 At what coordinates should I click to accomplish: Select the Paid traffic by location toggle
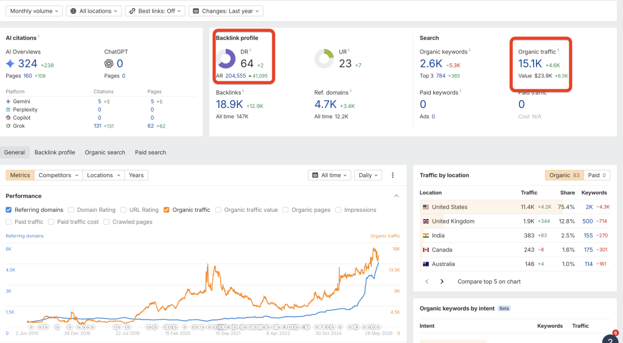pos(597,175)
